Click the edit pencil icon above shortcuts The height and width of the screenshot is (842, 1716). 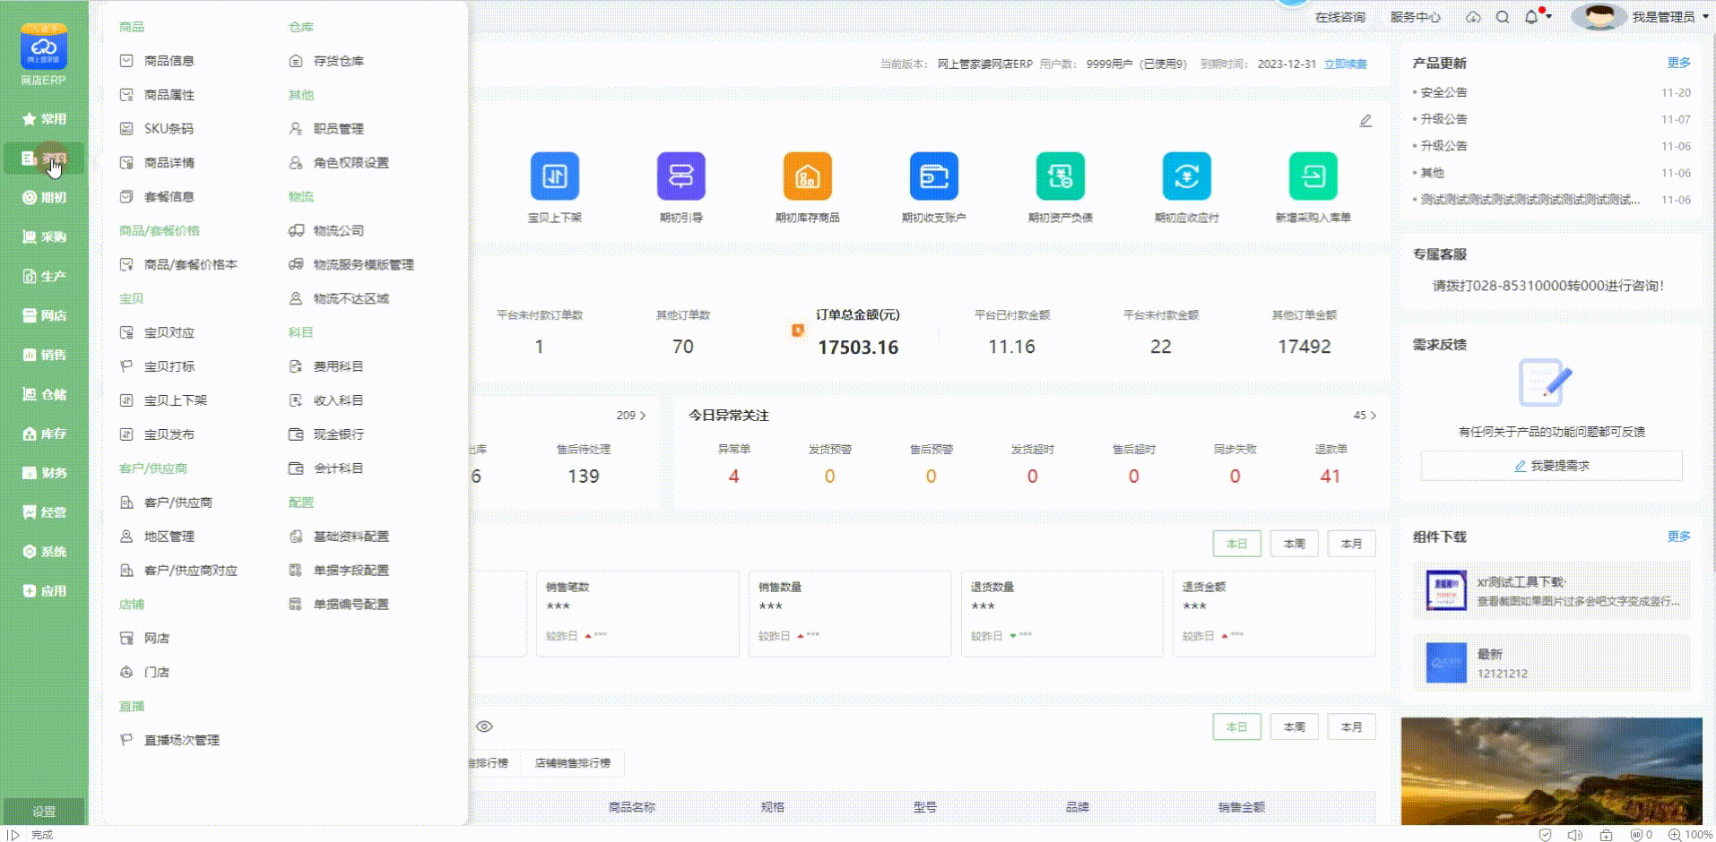1365,121
